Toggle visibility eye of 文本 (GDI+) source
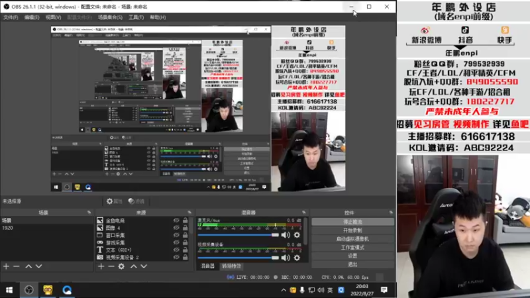The height and width of the screenshot is (298, 530). click(x=176, y=250)
